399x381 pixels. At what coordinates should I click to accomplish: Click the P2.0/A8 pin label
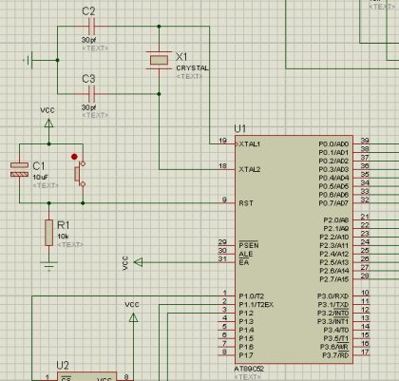(336, 220)
